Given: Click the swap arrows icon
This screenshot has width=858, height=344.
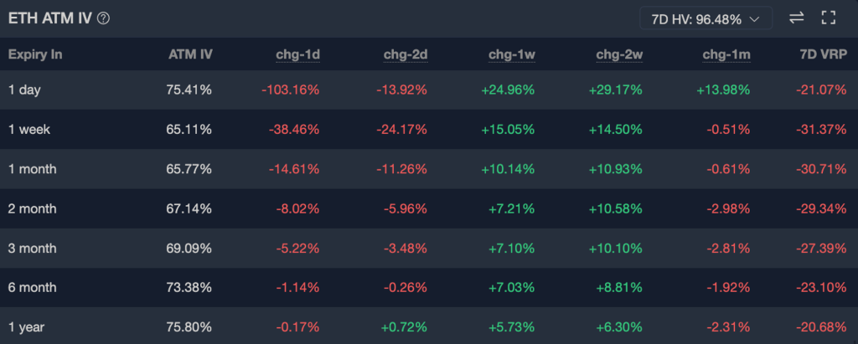Looking at the screenshot, I should click(x=796, y=18).
